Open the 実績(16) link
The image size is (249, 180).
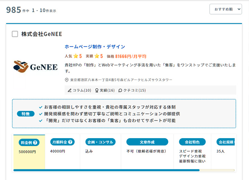tap(107, 90)
